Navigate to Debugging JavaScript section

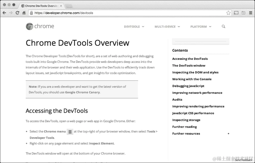click(188, 86)
